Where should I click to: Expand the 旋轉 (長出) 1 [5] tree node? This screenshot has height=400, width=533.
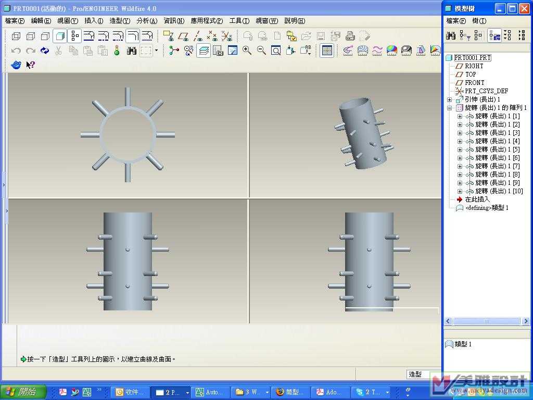[460, 149]
